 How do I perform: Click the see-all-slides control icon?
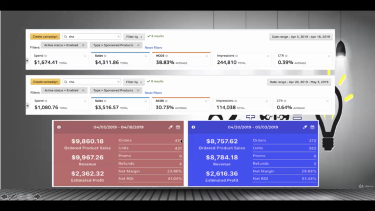(21, 197)
